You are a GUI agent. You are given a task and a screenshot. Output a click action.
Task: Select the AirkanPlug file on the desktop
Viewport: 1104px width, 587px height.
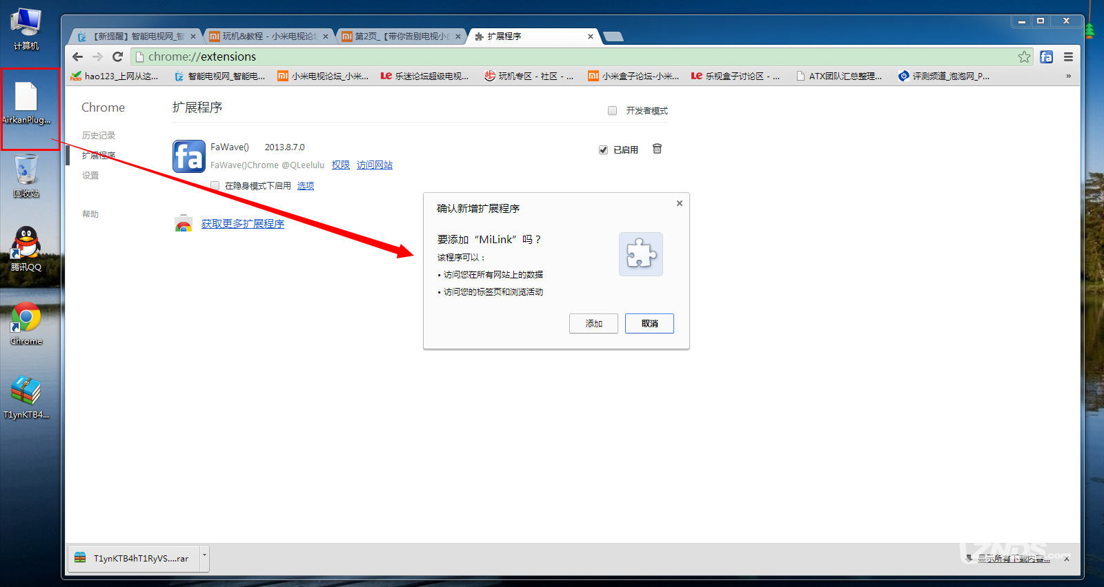point(26,103)
